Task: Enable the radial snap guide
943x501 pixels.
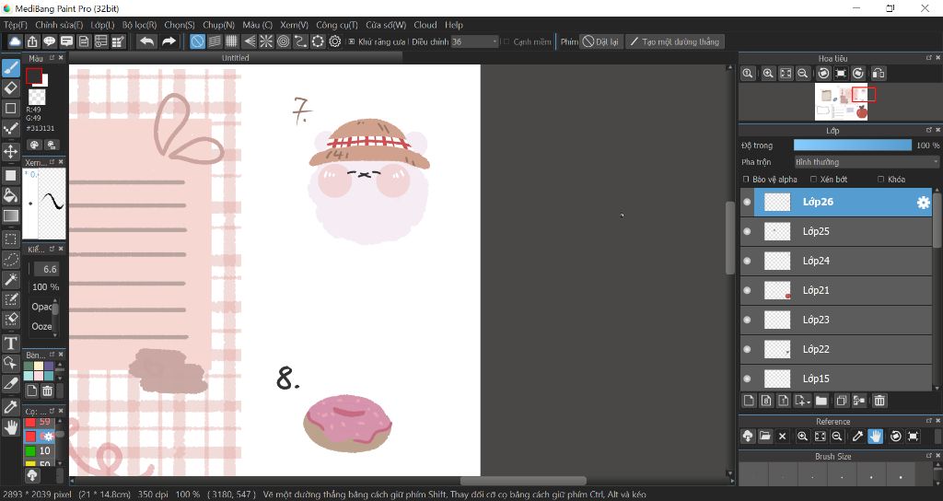Action: [266, 41]
